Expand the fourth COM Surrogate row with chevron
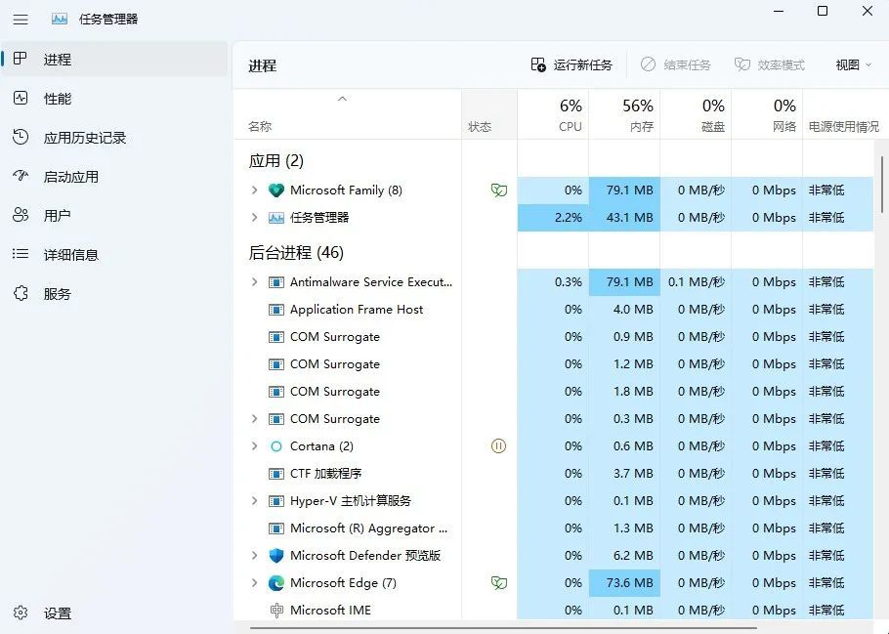Viewport: 889px width, 634px height. pos(254,419)
